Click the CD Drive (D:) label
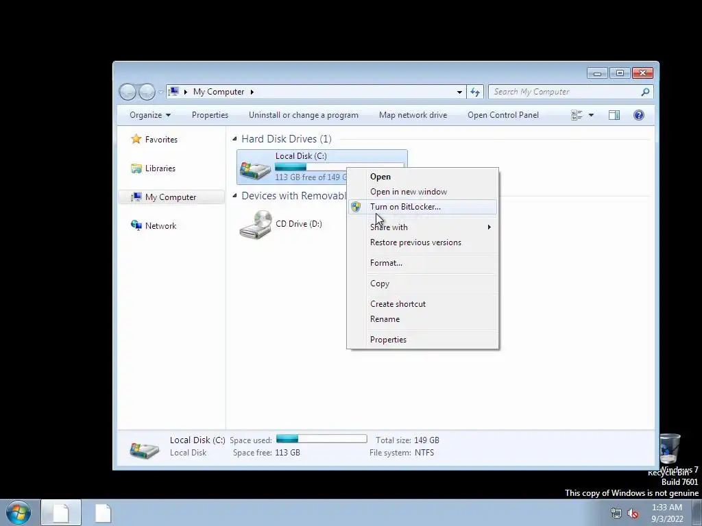 (299, 224)
